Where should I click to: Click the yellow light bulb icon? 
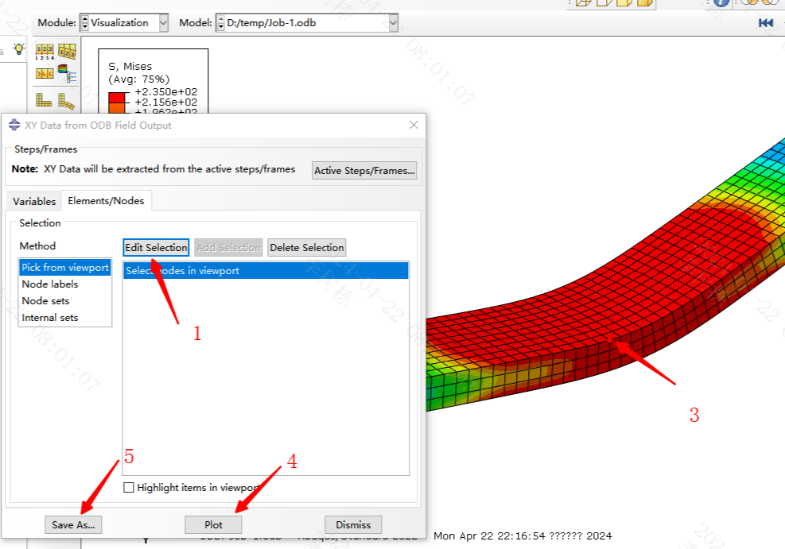click(x=19, y=48)
